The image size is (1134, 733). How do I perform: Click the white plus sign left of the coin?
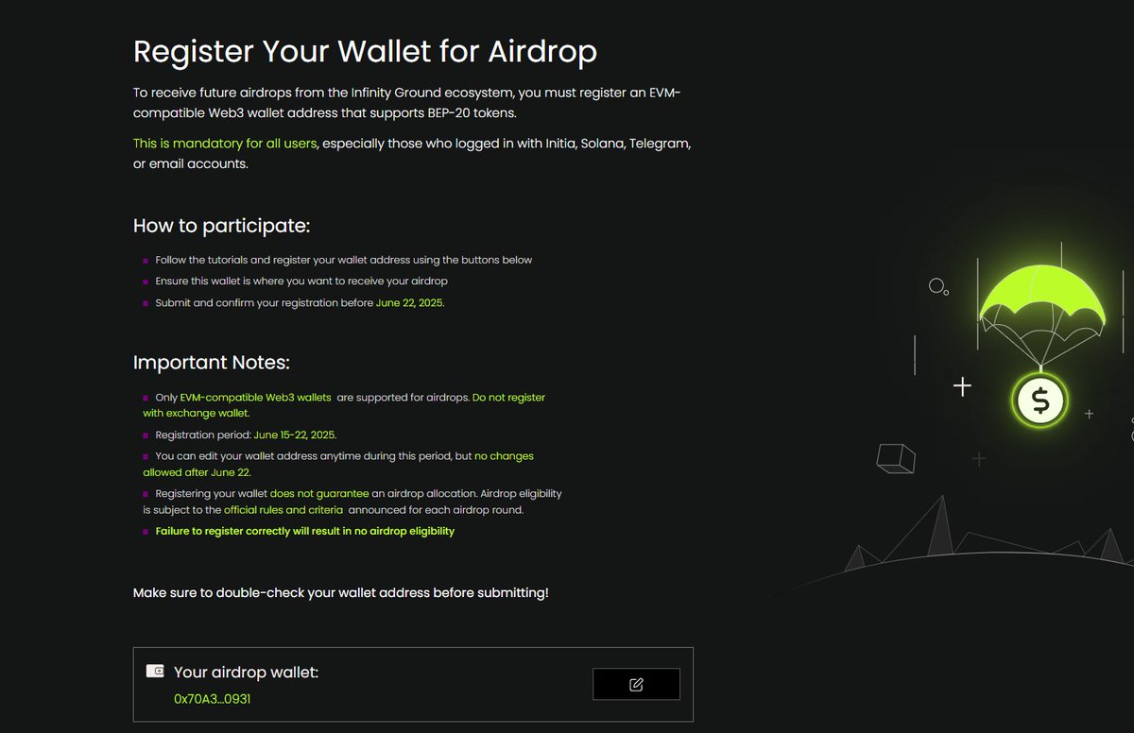pyautogui.click(x=962, y=385)
